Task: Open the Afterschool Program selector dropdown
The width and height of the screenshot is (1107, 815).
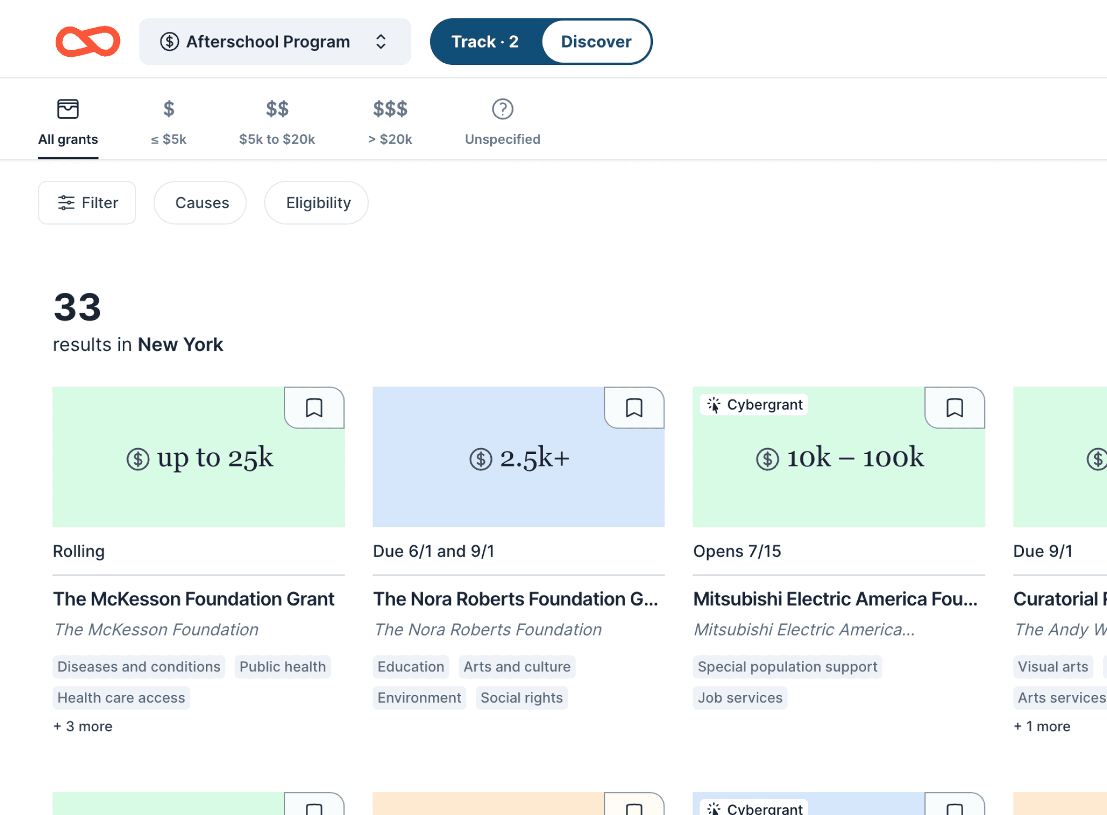Action: click(275, 42)
